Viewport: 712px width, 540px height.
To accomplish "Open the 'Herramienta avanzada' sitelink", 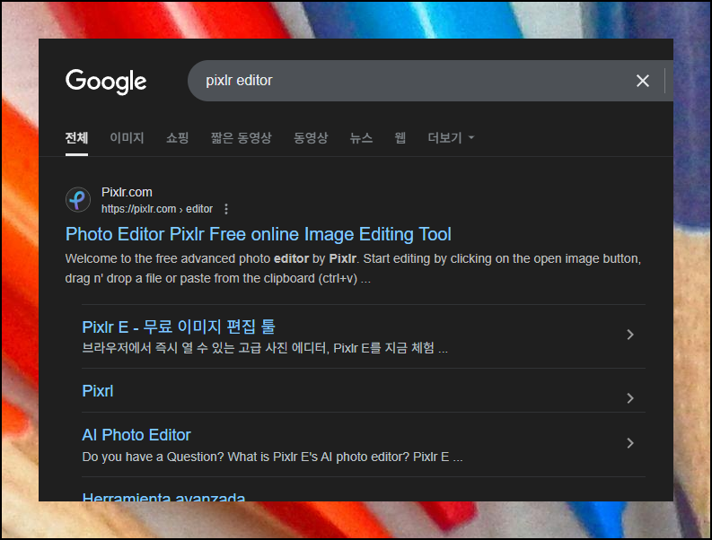I will pos(163,496).
